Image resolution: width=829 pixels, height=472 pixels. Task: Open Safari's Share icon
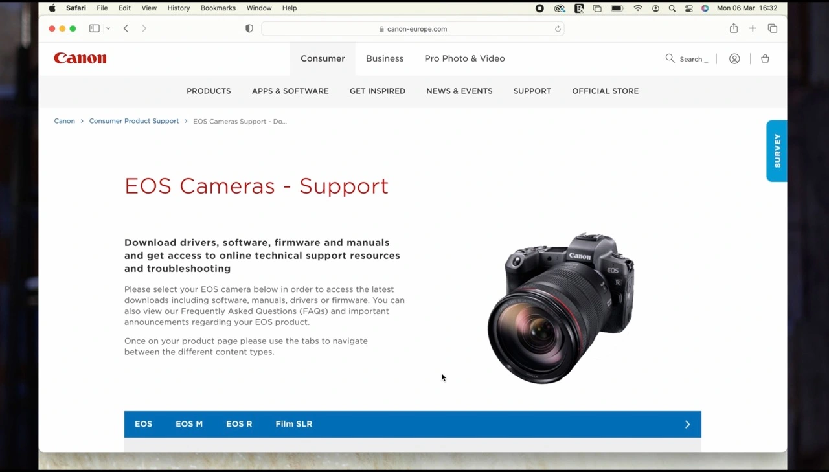click(734, 28)
